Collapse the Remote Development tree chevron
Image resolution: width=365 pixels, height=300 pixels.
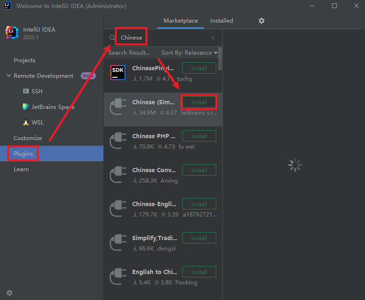pyautogui.click(x=8, y=75)
